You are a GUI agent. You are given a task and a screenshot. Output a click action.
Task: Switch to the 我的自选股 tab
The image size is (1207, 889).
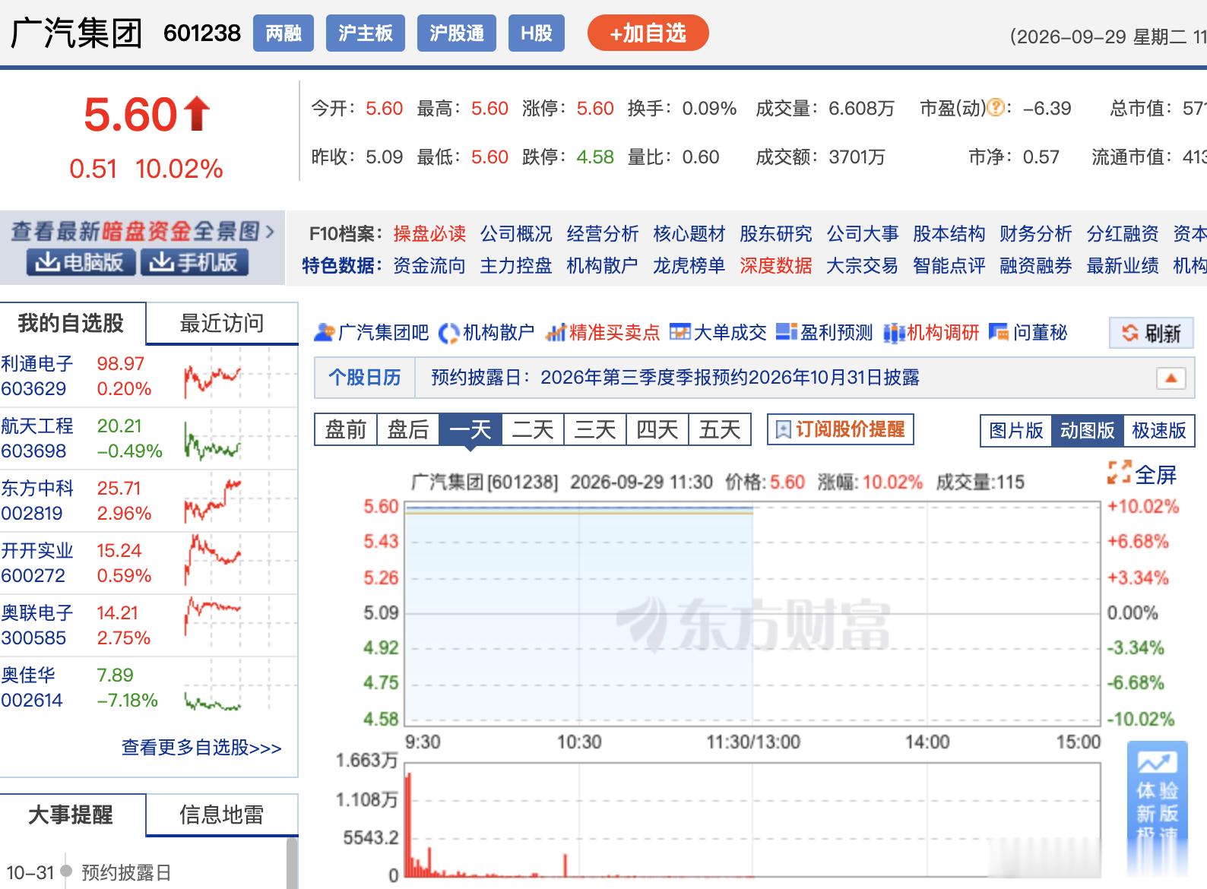[x=71, y=324]
